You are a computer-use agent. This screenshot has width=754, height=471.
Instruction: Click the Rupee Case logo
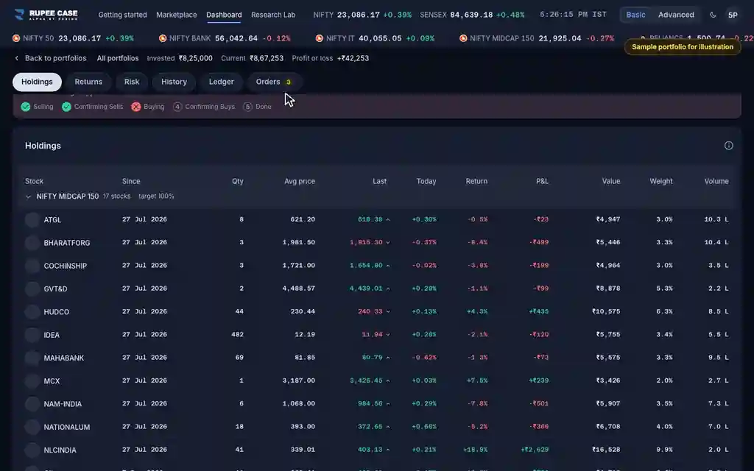[46, 15]
